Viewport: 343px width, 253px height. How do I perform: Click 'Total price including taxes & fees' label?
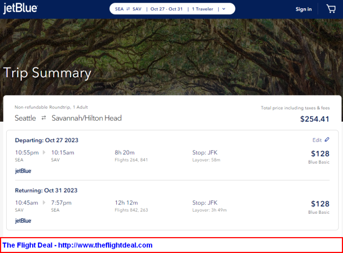pyautogui.click(x=295, y=108)
